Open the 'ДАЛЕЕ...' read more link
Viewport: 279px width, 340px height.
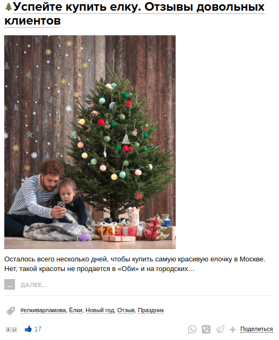[x=33, y=285]
